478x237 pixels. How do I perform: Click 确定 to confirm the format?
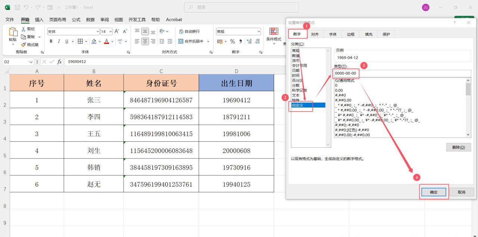pos(434,192)
